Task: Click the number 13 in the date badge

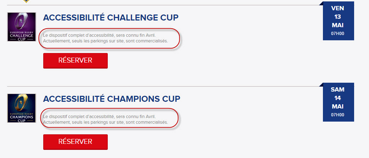Action: (x=338, y=17)
